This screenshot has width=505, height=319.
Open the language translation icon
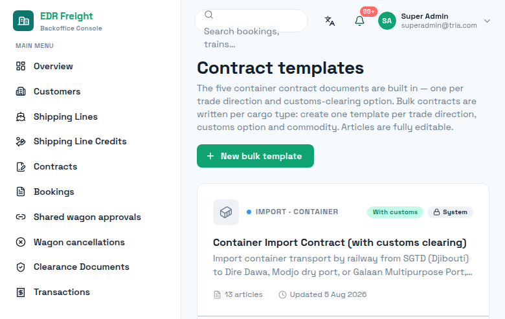click(x=330, y=21)
